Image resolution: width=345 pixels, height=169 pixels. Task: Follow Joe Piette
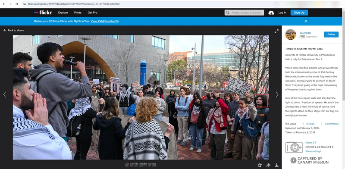coord(331,34)
